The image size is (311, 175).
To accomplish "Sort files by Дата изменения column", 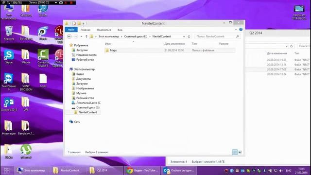I will point(174,44).
